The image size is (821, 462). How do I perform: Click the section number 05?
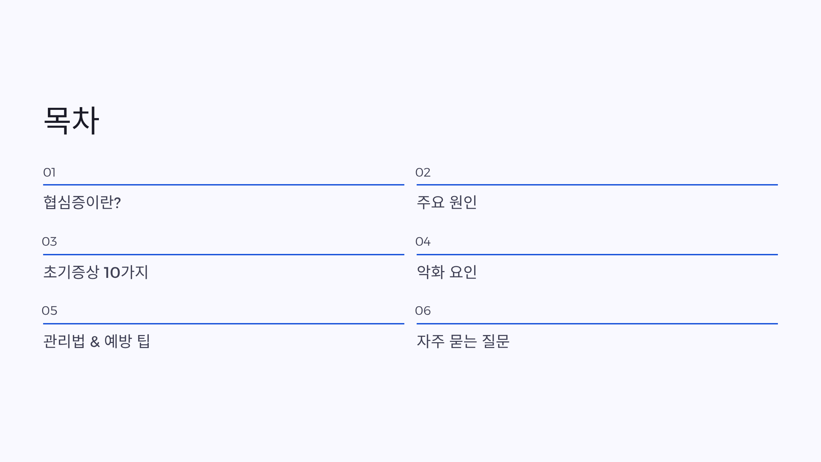49,311
